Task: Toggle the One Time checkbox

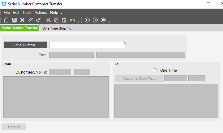Action: (155, 71)
